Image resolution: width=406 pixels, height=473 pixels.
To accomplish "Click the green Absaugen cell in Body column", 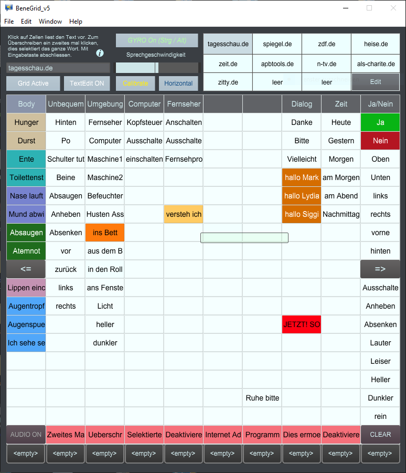I will 26,233.
